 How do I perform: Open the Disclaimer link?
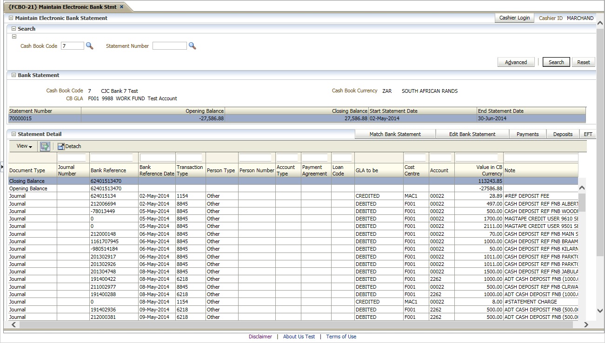point(260,336)
